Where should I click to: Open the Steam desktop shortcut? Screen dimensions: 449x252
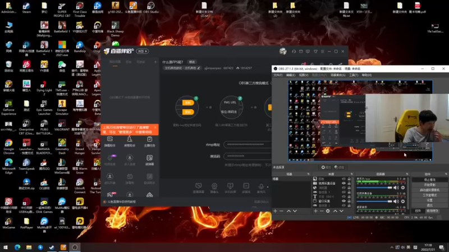[26, 8]
